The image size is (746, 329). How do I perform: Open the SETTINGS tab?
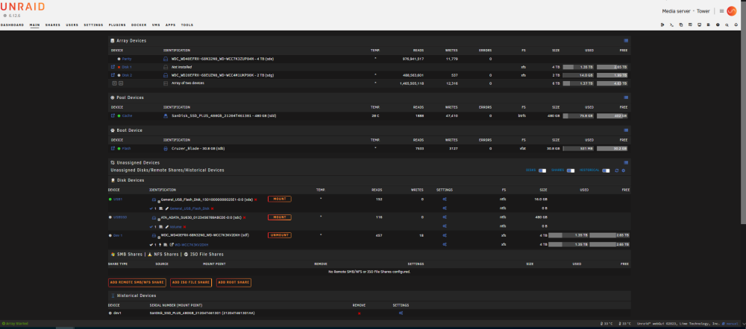pyautogui.click(x=93, y=25)
